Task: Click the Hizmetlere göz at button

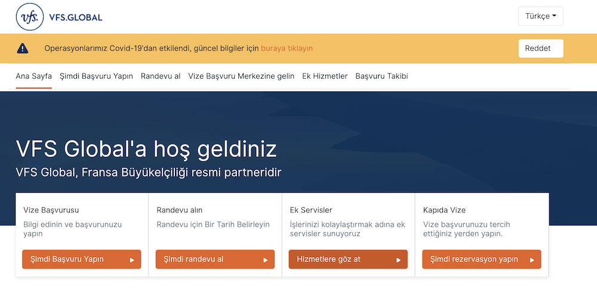Action: pyautogui.click(x=348, y=259)
